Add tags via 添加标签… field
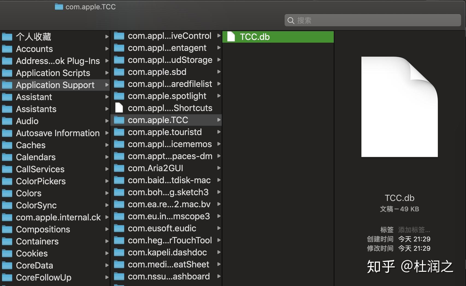Viewport: 466px width, 286px height. (x=414, y=230)
